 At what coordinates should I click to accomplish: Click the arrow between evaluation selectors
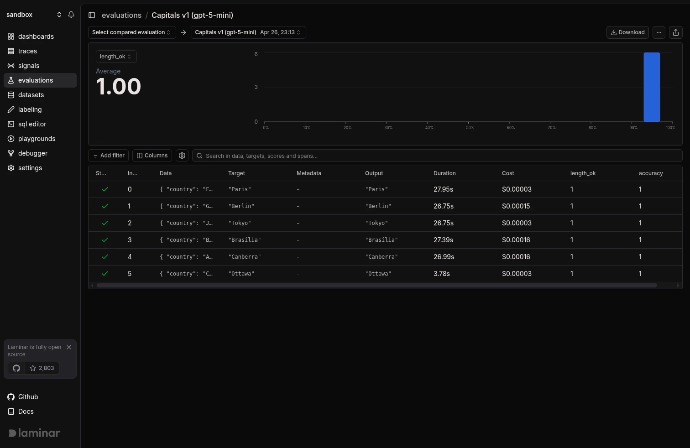click(183, 32)
